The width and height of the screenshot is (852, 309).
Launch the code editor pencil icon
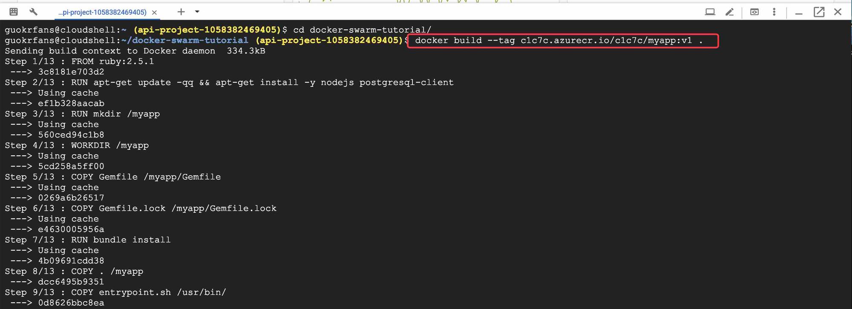pos(729,12)
